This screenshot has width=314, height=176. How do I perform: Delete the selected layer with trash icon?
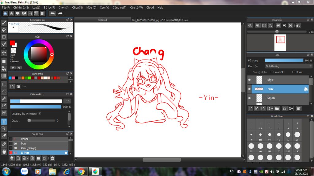pyautogui.click(x=299, y=108)
